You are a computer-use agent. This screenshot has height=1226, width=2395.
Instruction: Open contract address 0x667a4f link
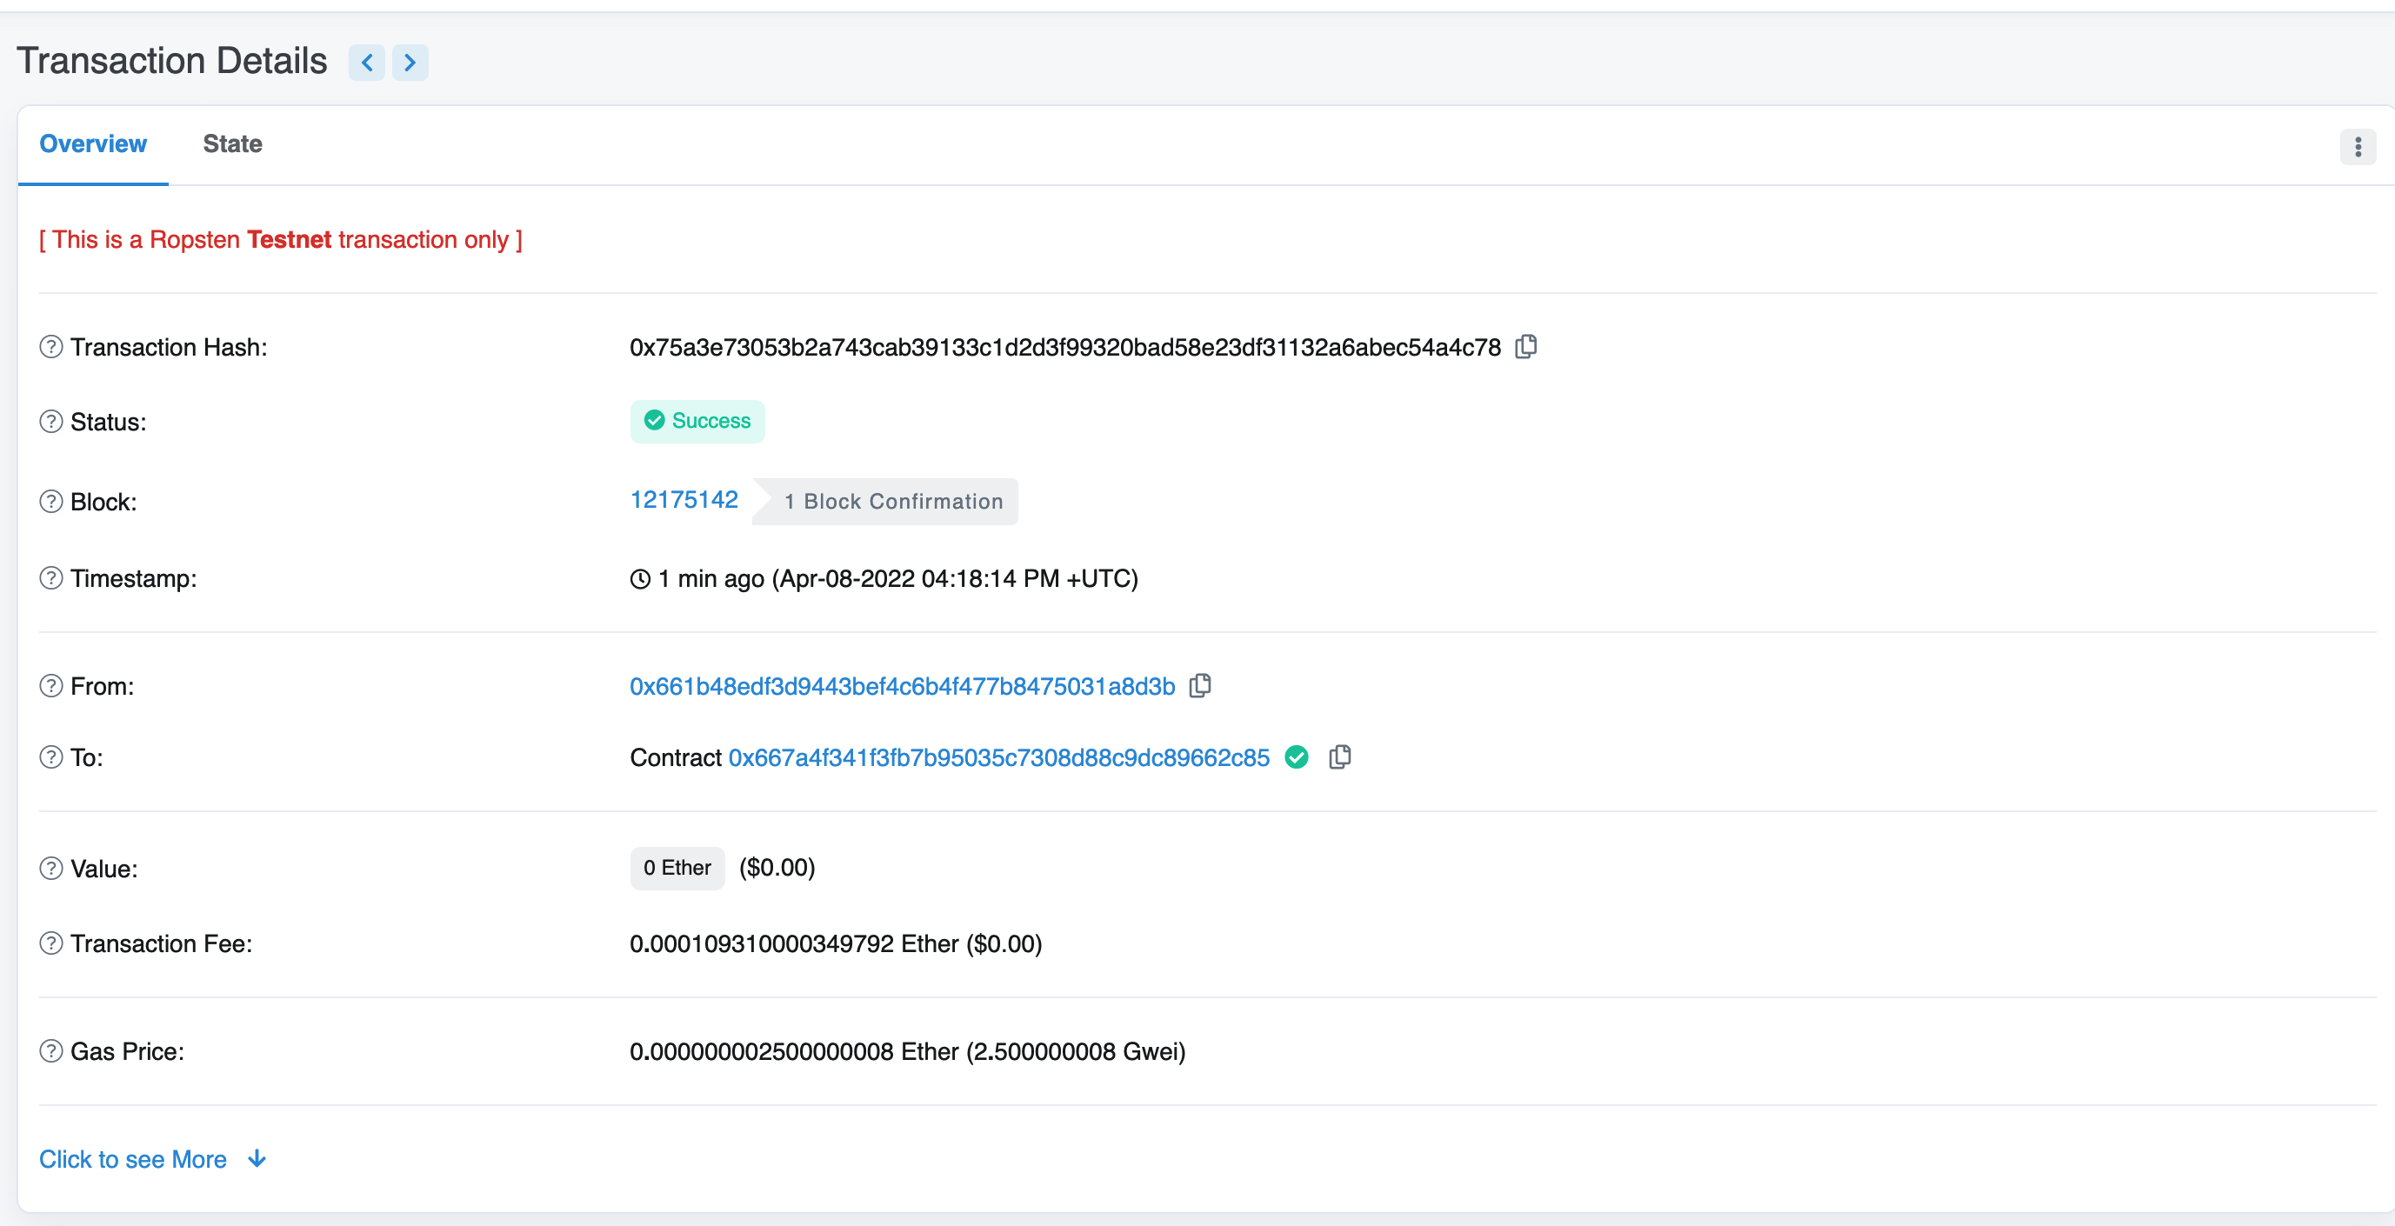(x=998, y=757)
